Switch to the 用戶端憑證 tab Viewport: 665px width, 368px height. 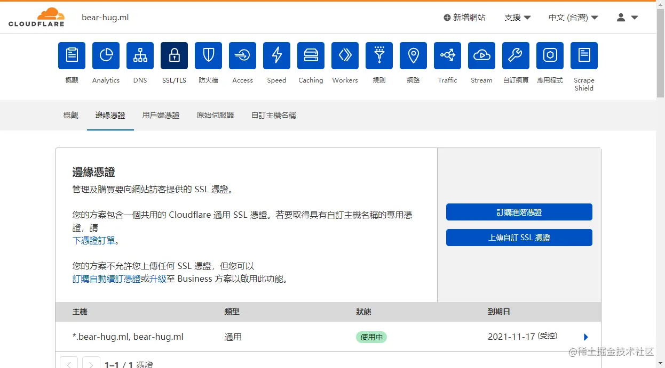tap(161, 115)
